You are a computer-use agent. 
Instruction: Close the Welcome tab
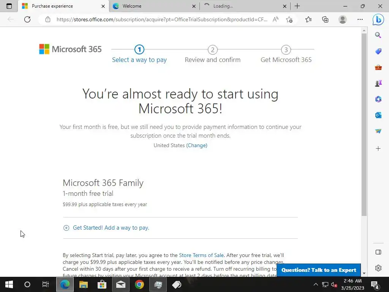[x=194, y=6]
